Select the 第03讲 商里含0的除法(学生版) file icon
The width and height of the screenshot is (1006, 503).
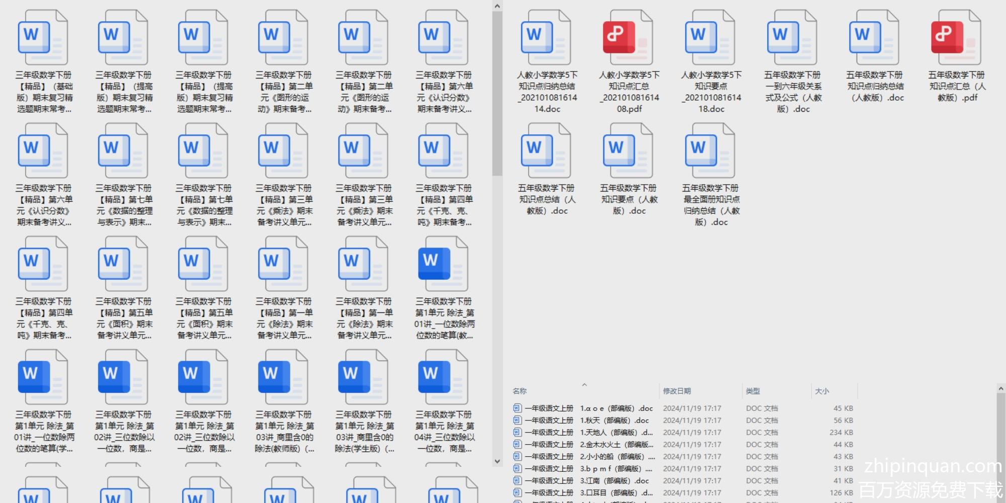coord(364,378)
